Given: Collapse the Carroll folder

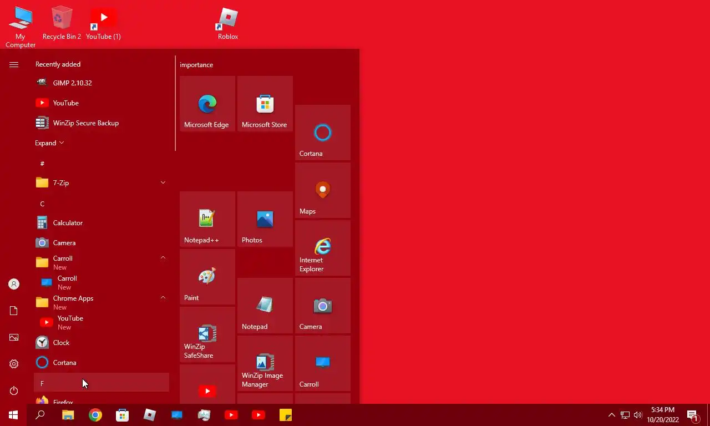Looking at the screenshot, I should [102, 262].
